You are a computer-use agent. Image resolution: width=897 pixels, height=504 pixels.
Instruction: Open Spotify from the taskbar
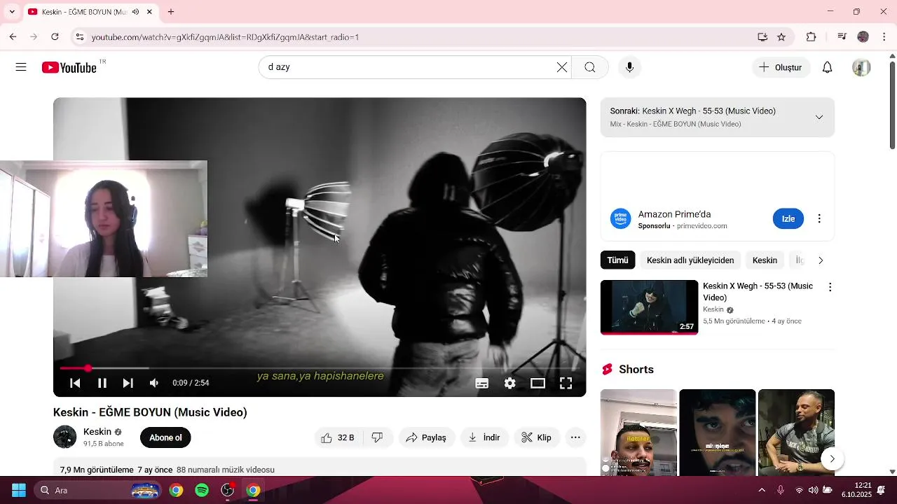[x=202, y=490]
